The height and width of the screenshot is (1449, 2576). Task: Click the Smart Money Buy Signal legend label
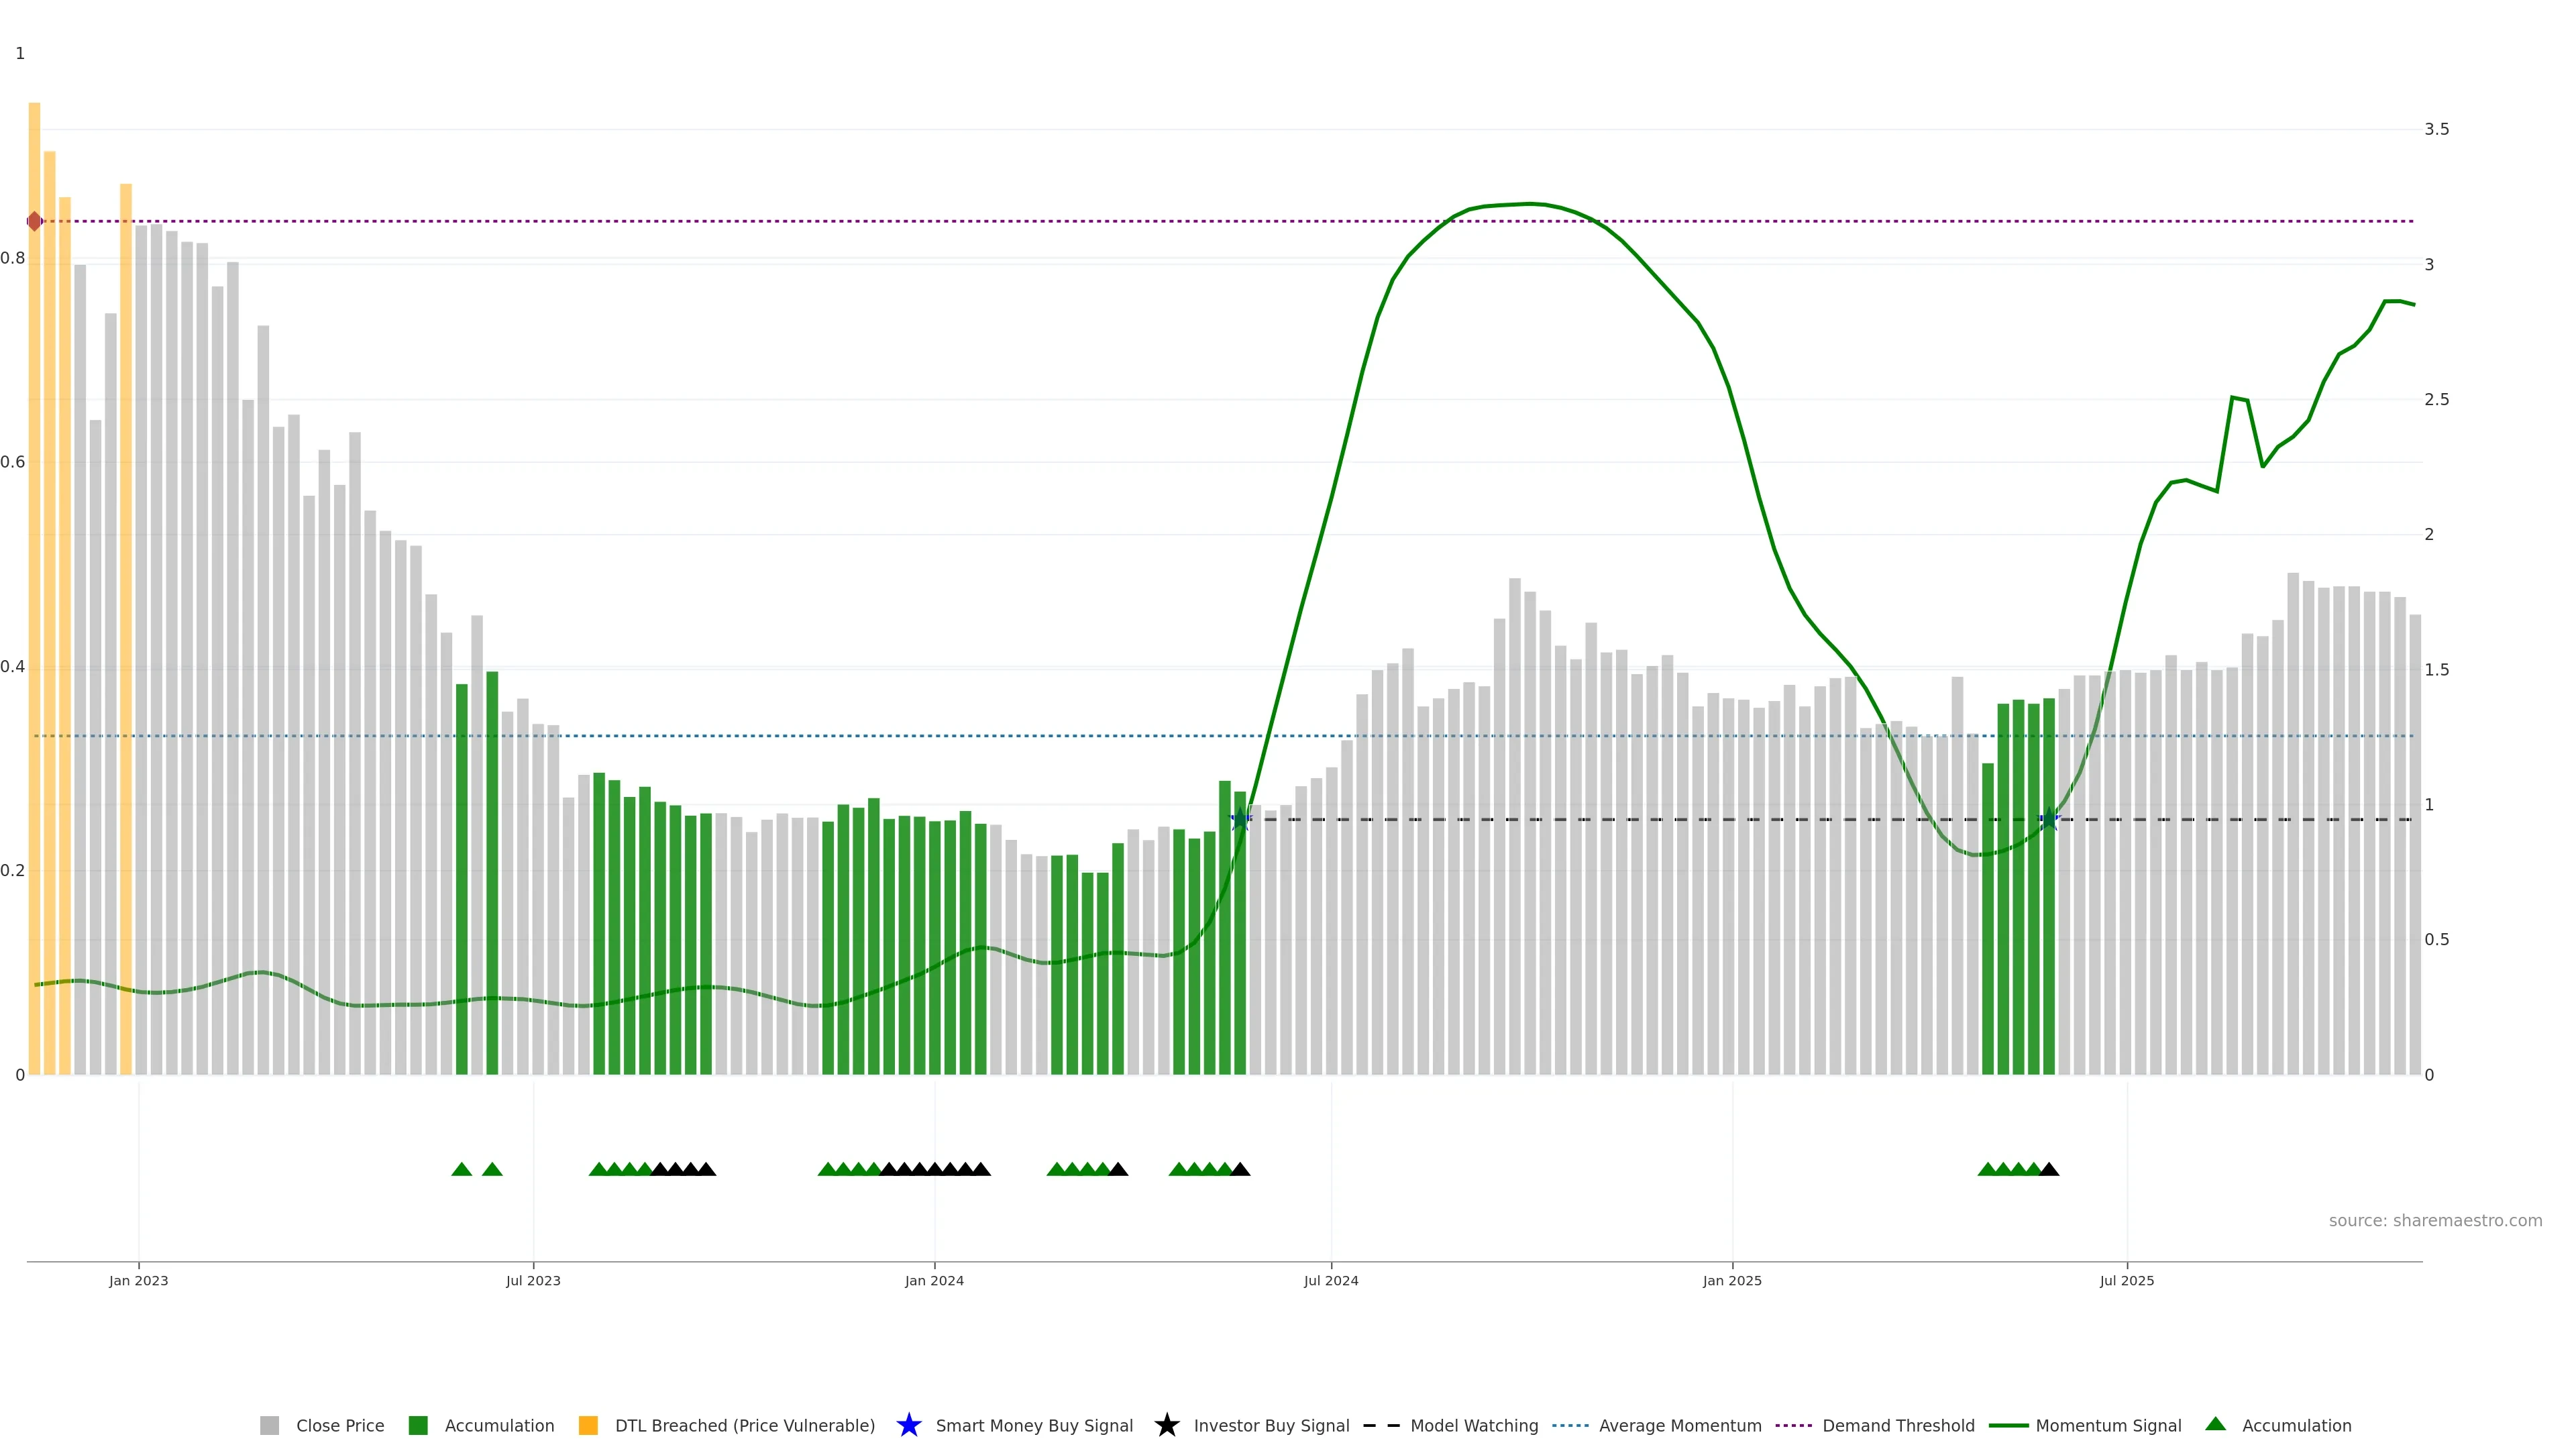(x=1034, y=1426)
